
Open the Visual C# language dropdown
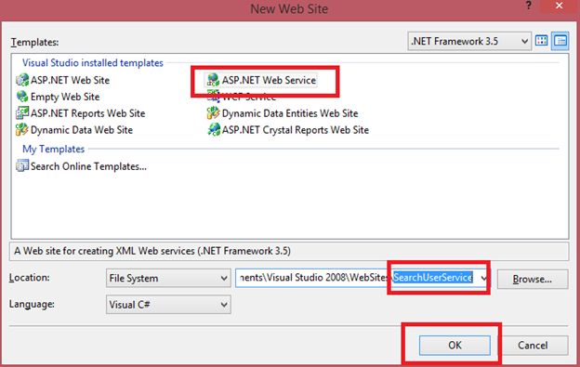168,305
